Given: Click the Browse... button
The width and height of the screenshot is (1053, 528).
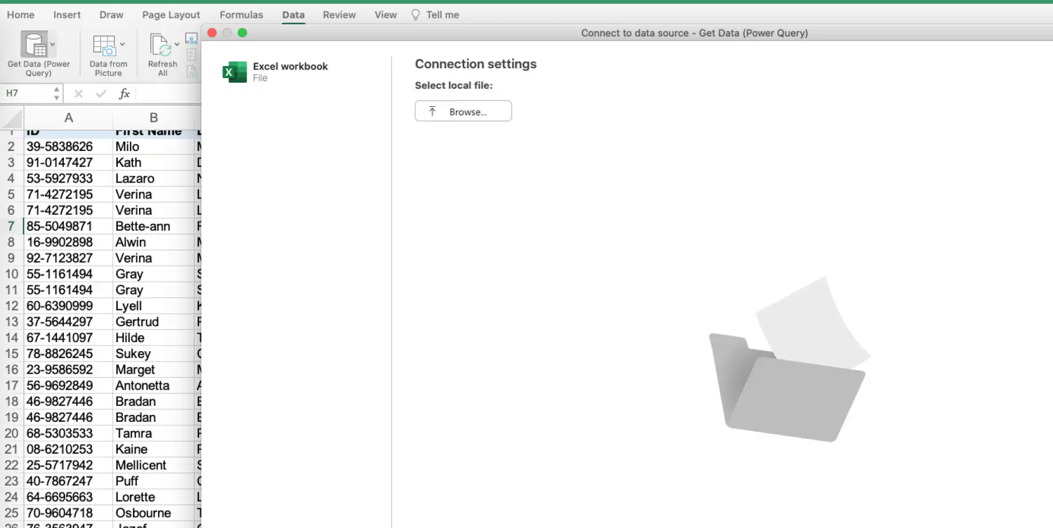Looking at the screenshot, I should 463,111.
